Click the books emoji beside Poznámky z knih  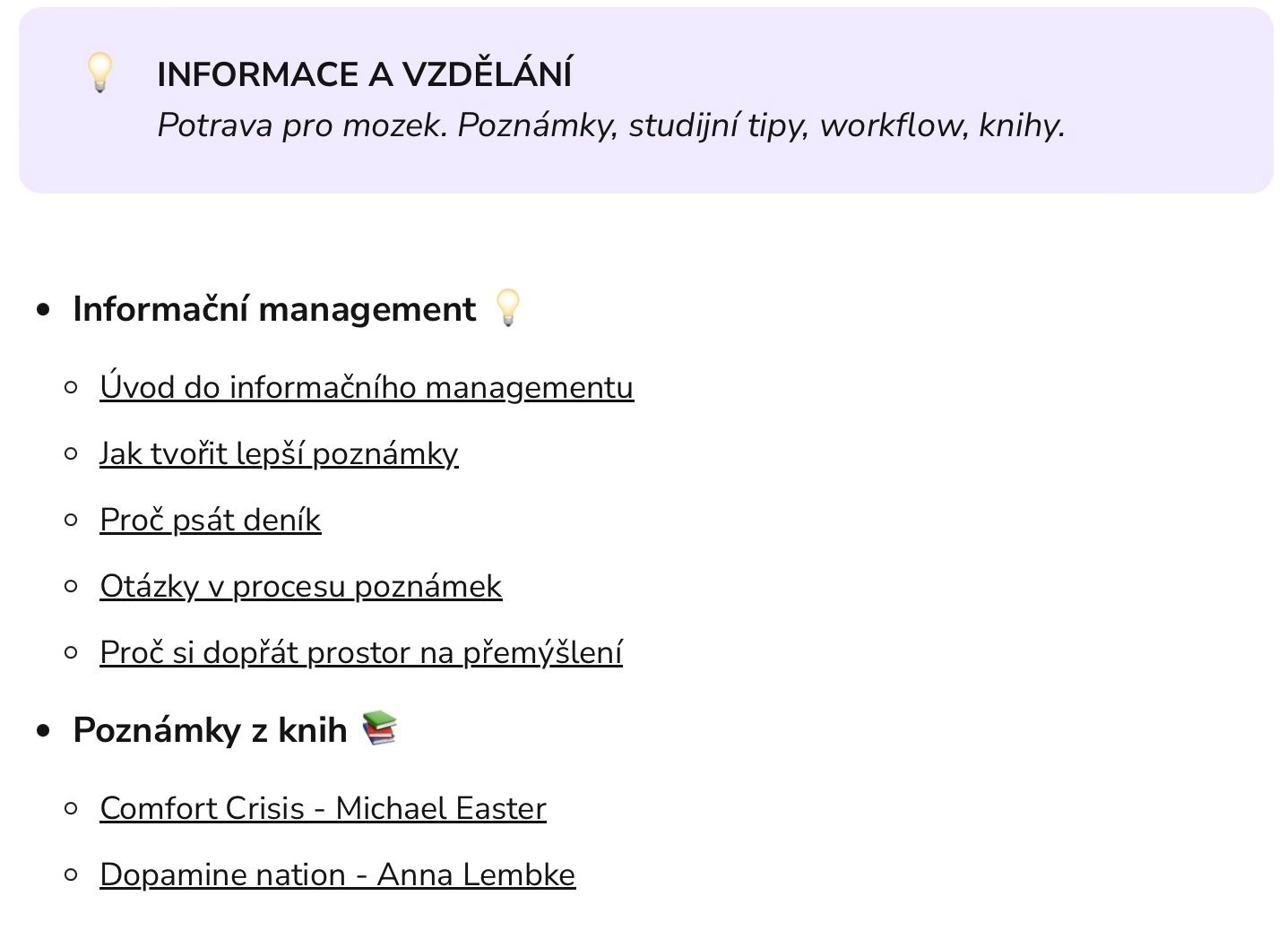pyautogui.click(x=379, y=728)
